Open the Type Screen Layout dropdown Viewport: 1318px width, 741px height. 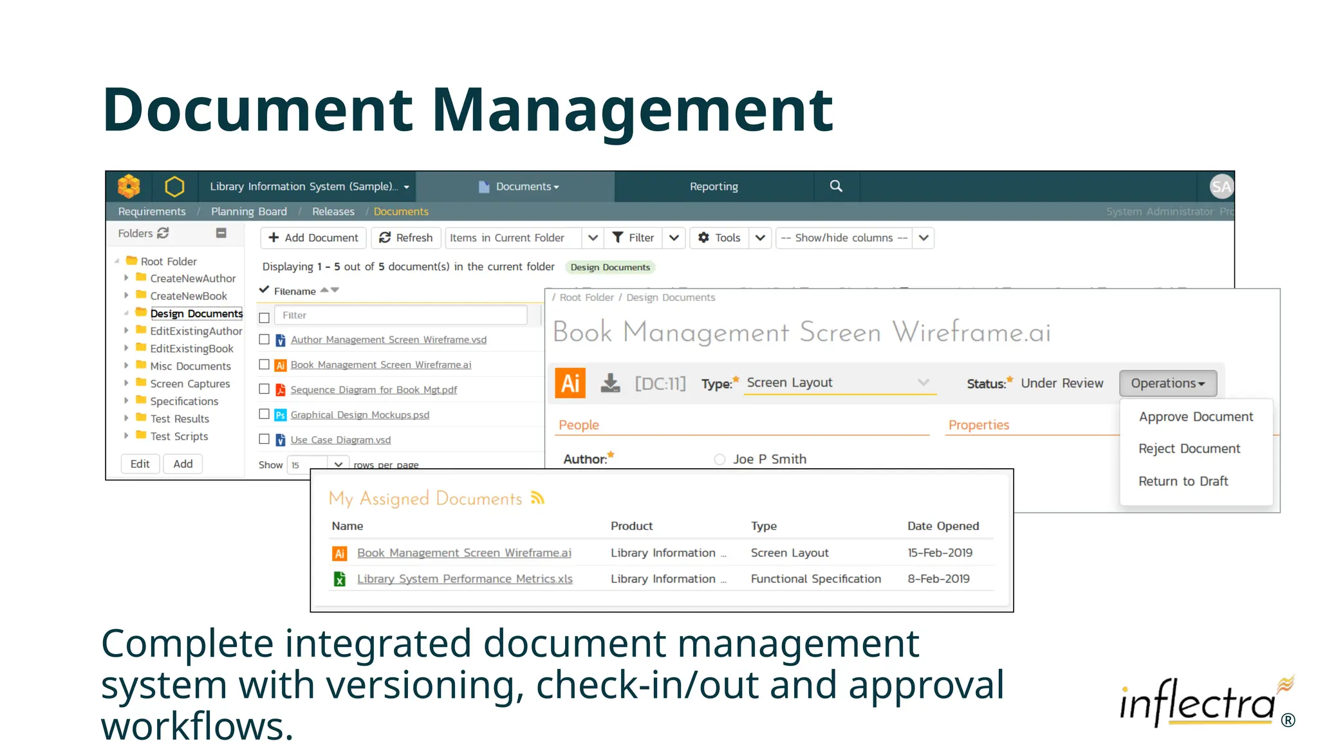[x=839, y=383]
